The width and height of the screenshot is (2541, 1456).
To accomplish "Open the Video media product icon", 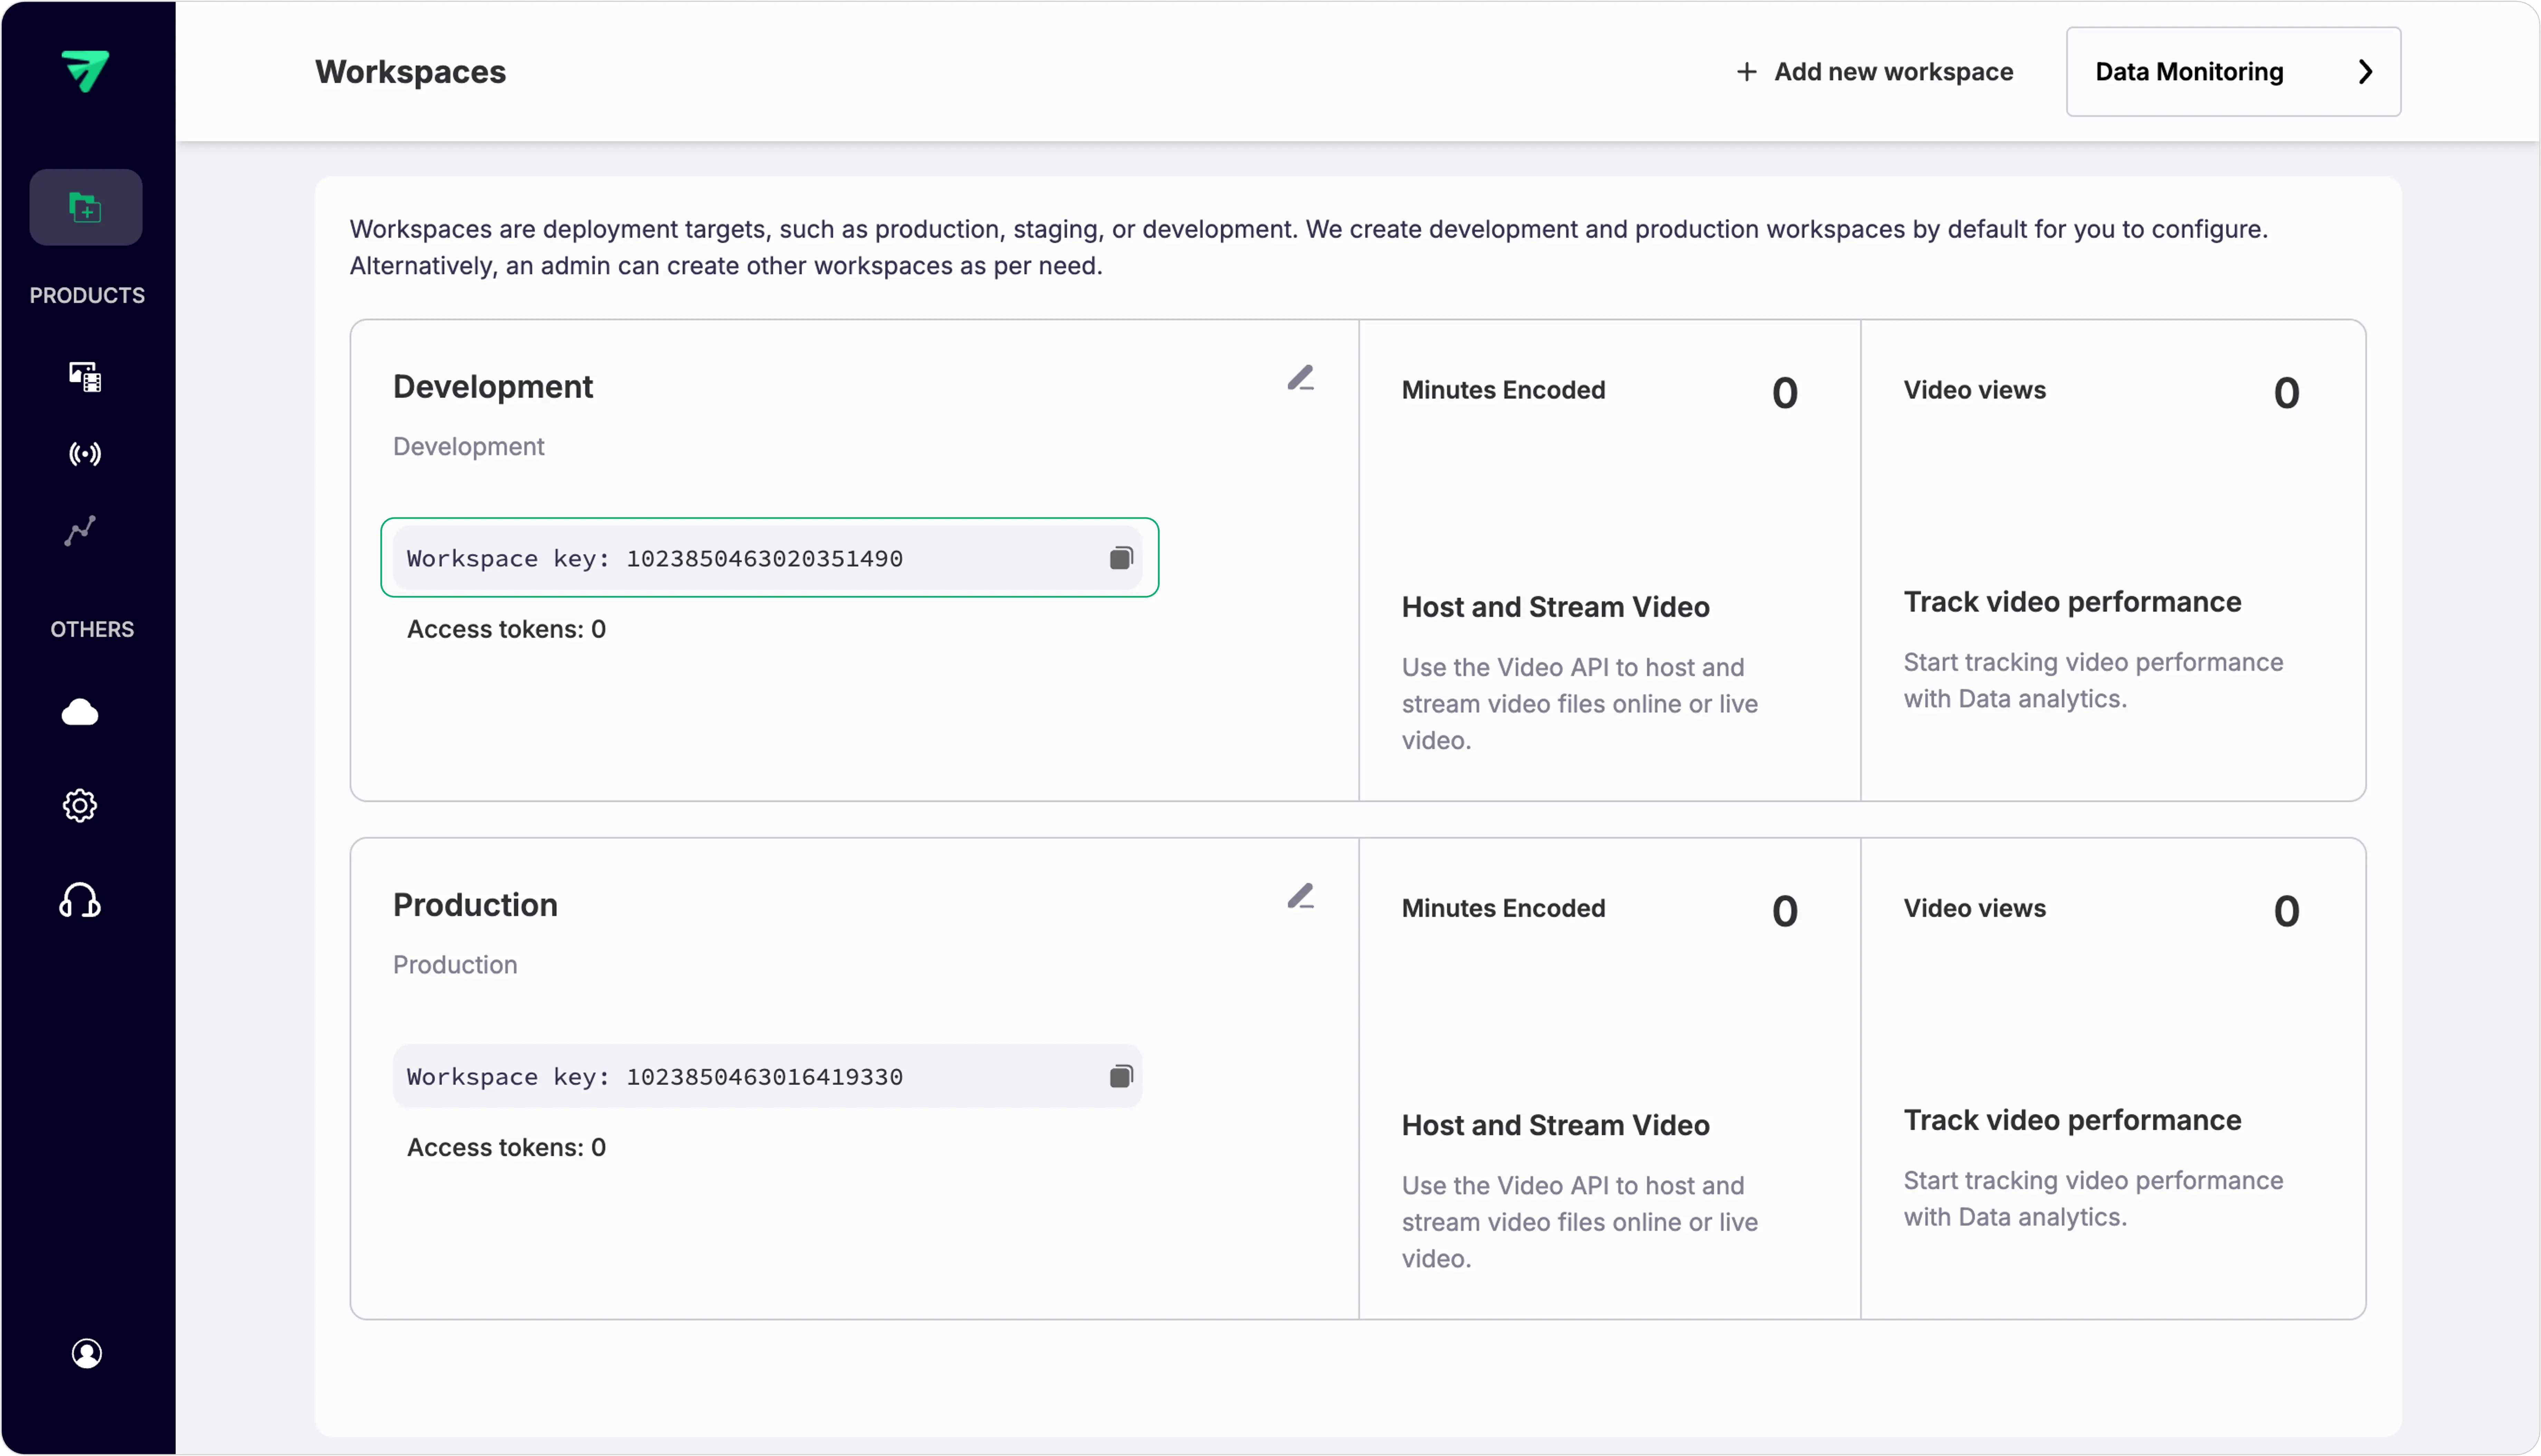I will click(x=85, y=377).
